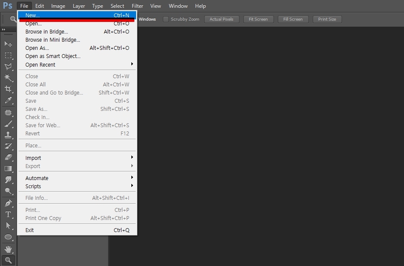Select the Horizontal Type tool
The width and height of the screenshot is (404, 266).
(x=8, y=214)
